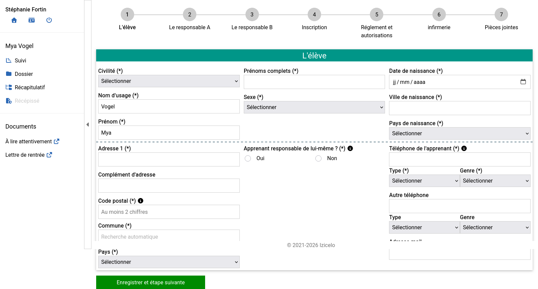Select Oui for Apprenant responsable de lui-même

(248, 158)
